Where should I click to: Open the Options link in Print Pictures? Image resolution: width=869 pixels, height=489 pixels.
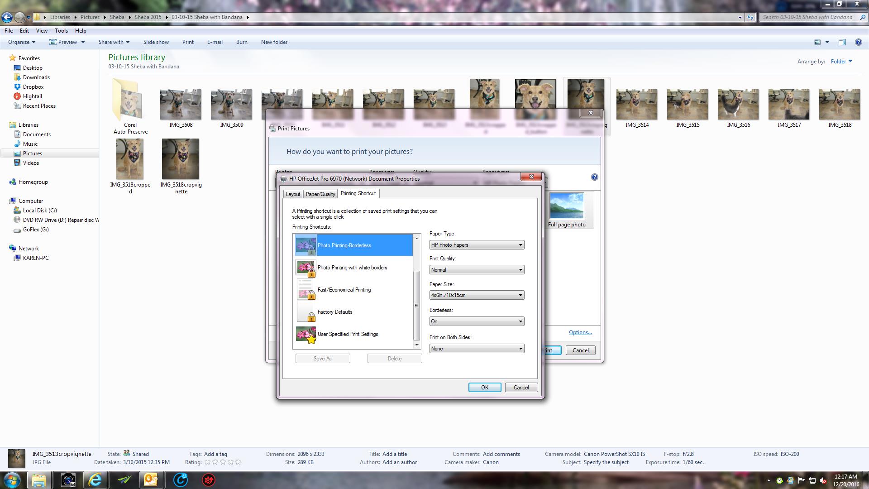coord(580,332)
